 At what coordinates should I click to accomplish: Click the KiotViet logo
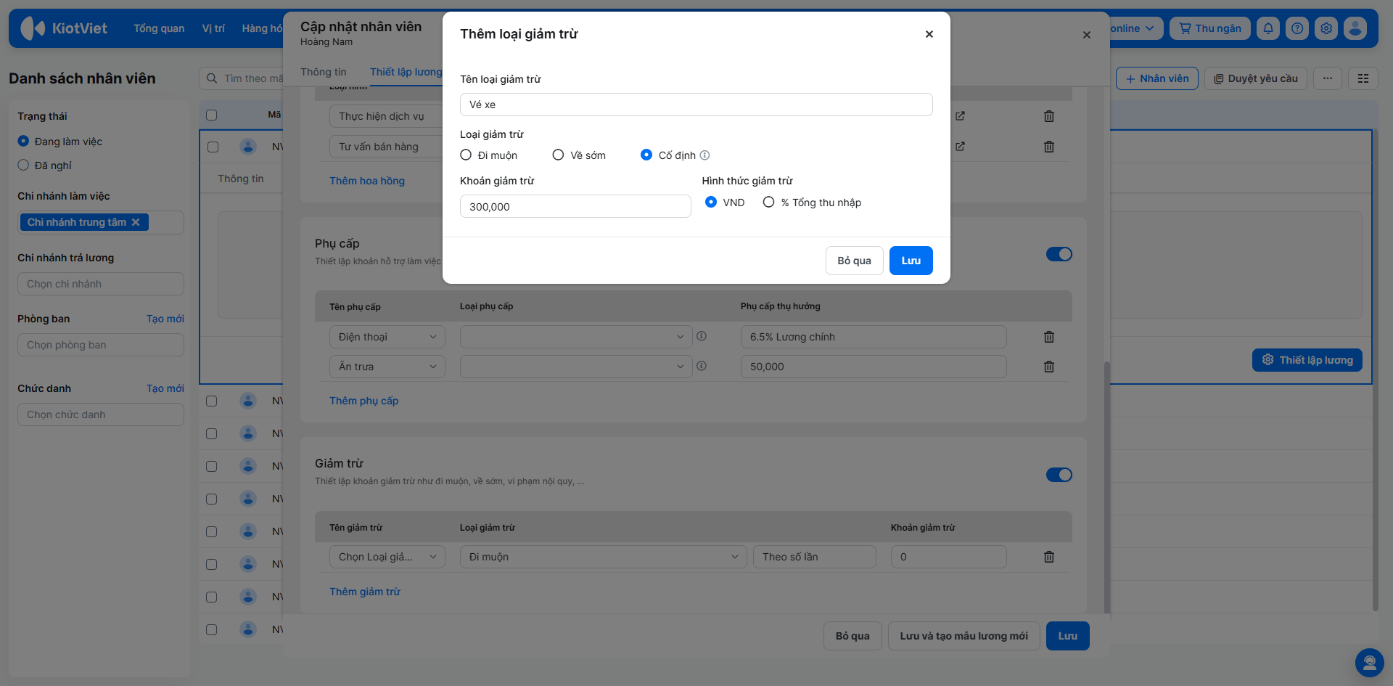[64, 28]
